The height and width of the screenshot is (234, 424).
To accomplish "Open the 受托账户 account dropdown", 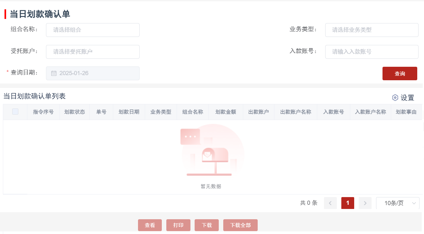I will click(93, 52).
